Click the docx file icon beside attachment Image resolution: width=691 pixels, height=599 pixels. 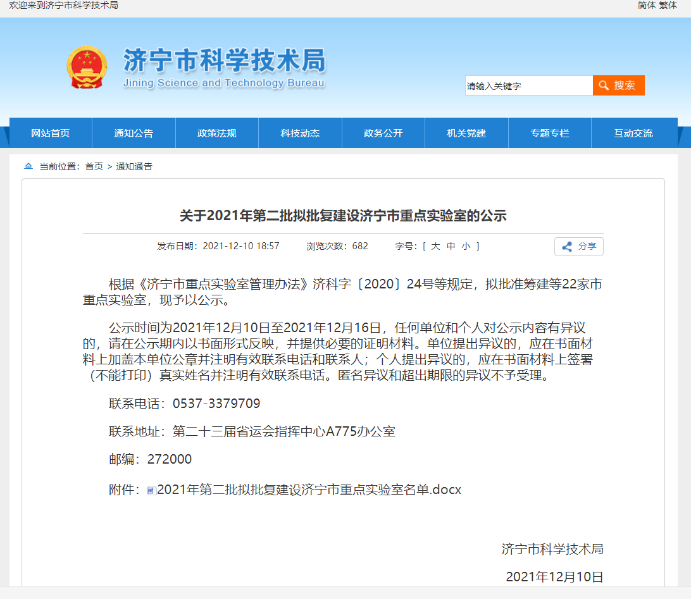pyautogui.click(x=151, y=490)
